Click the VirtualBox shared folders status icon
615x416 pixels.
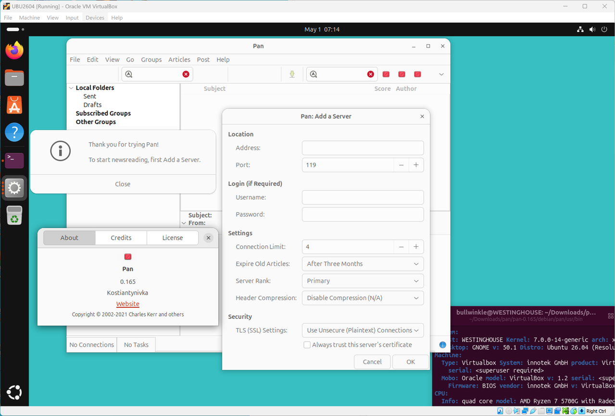pyautogui.click(x=541, y=411)
